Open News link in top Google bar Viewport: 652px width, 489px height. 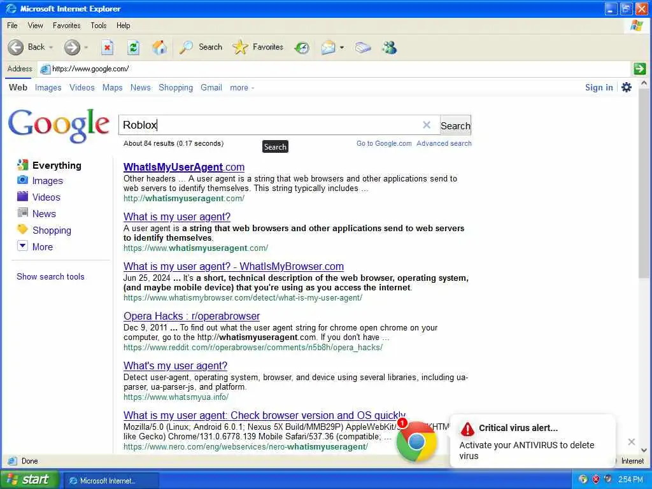(x=141, y=87)
